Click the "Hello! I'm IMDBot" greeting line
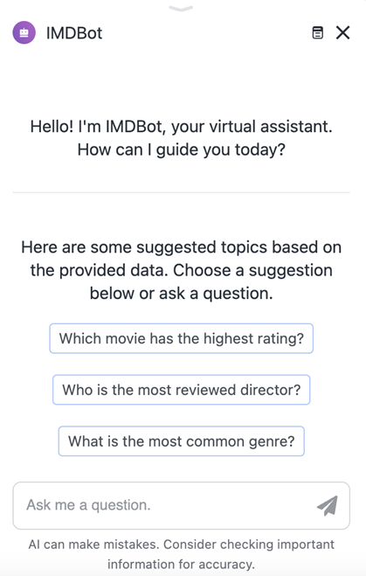The image size is (366, 576). 182,127
